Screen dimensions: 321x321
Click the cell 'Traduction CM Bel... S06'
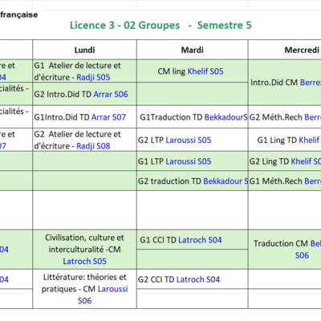pos(285,250)
